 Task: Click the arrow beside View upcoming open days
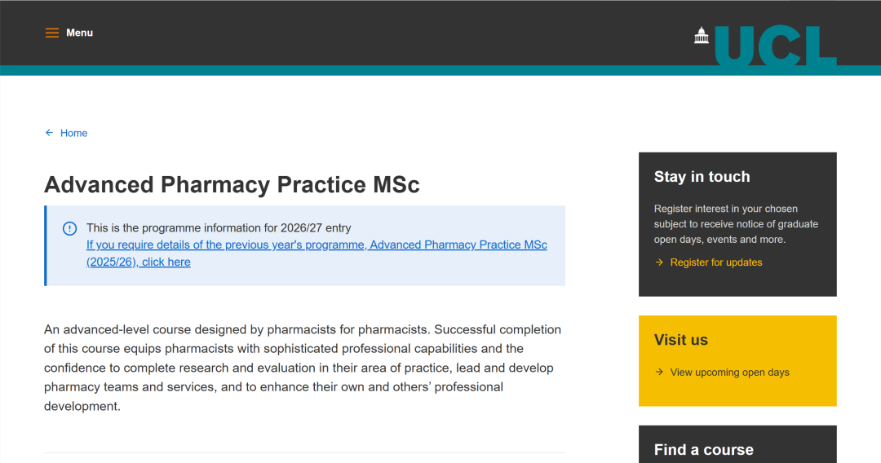[x=659, y=373]
